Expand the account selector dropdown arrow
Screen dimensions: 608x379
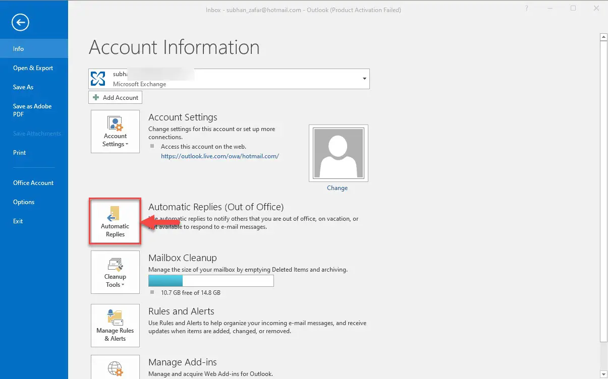364,79
